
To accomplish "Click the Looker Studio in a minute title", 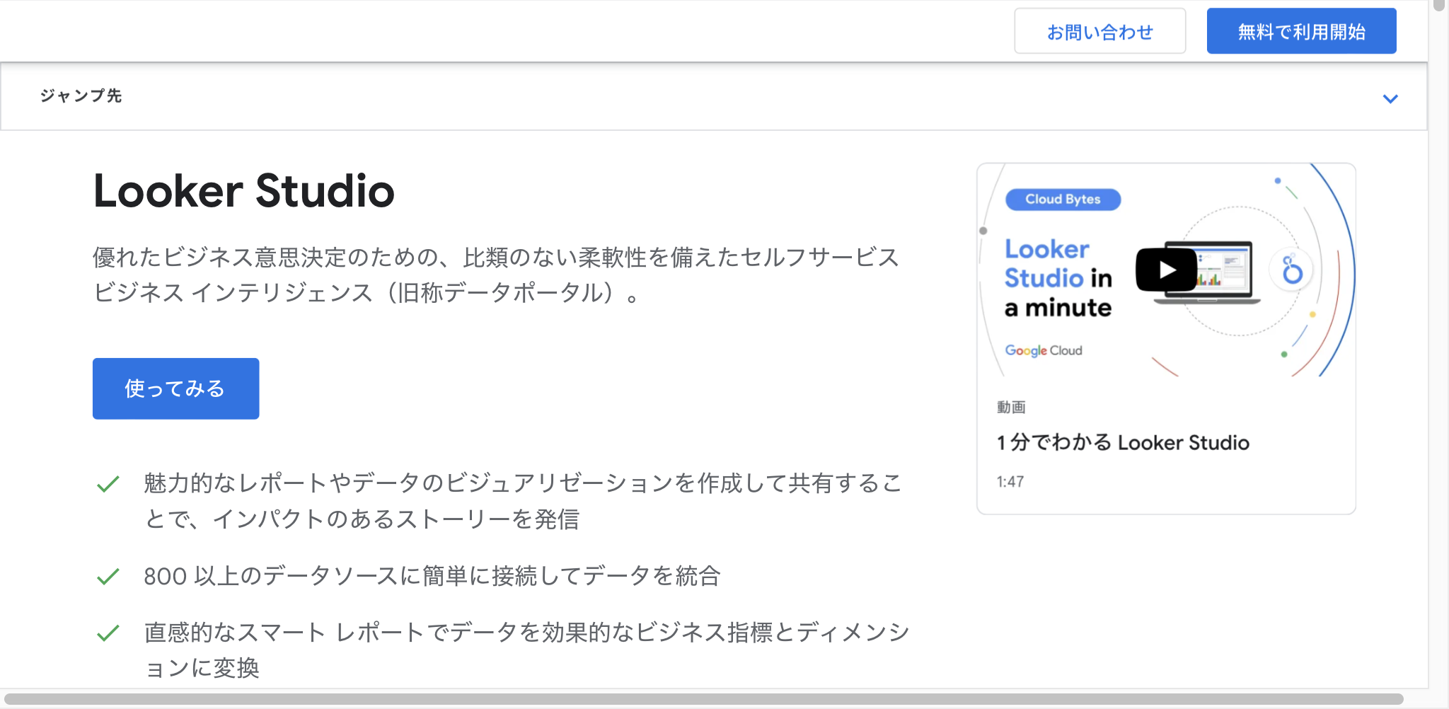I will 1058,279.
